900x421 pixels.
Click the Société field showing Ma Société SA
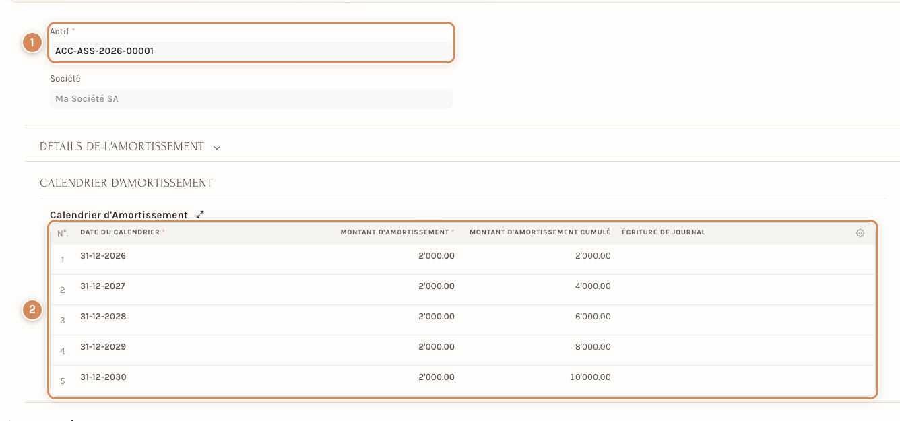coord(251,99)
